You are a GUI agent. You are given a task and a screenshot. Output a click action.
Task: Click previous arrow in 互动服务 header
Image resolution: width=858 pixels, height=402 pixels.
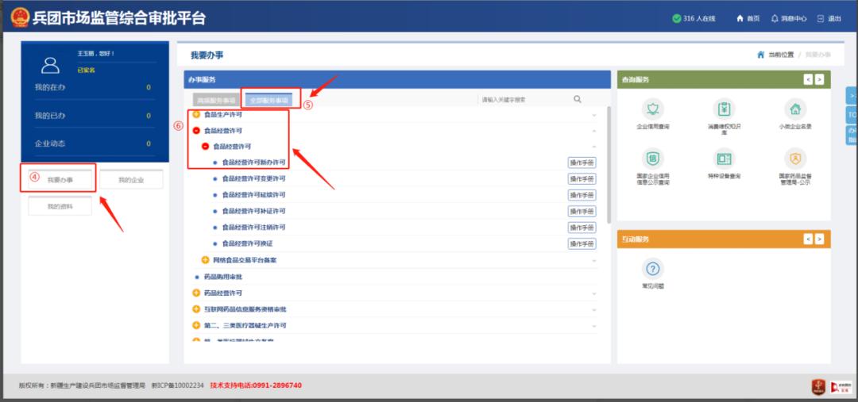coord(808,239)
